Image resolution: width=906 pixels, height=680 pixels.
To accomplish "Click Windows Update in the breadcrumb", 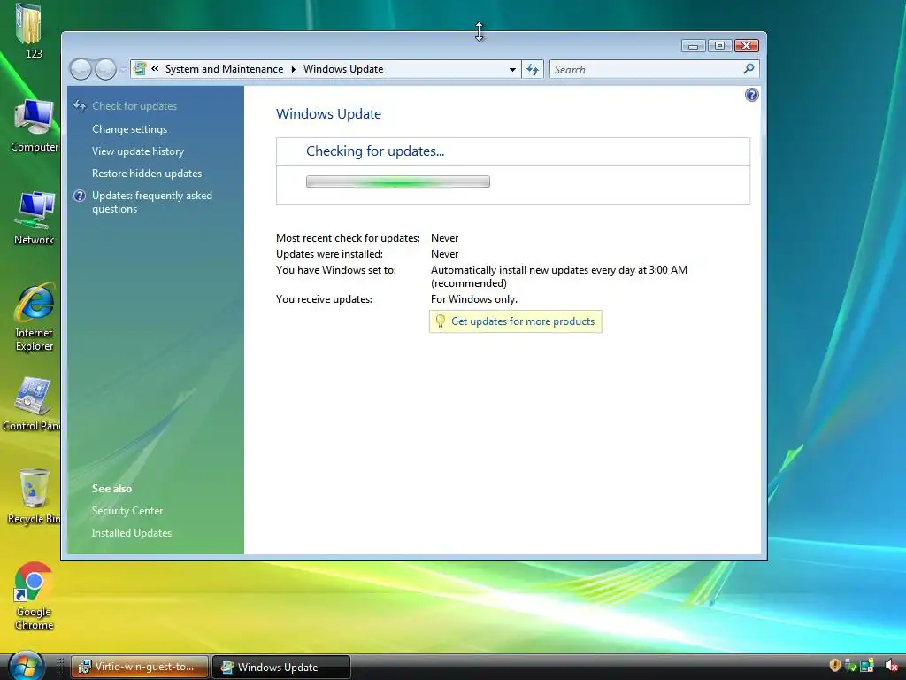I will [x=343, y=69].
